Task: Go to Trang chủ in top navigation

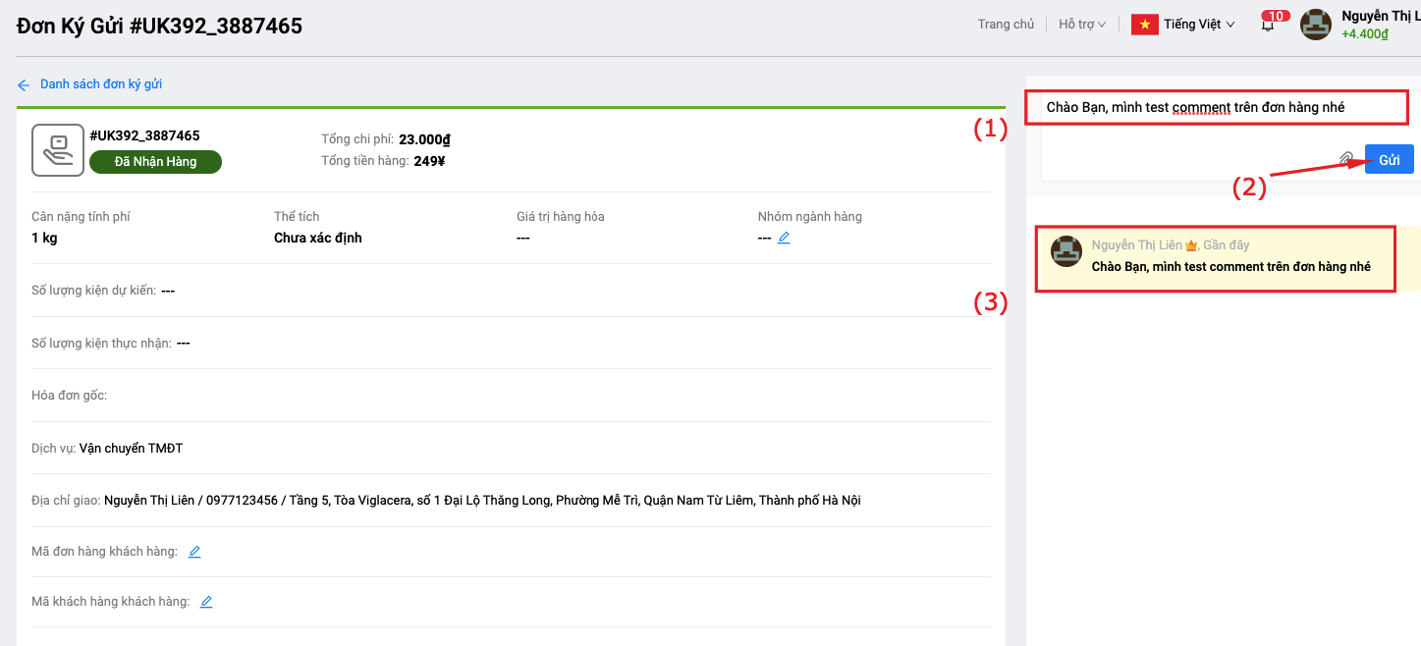Action: pos(1006,25)
